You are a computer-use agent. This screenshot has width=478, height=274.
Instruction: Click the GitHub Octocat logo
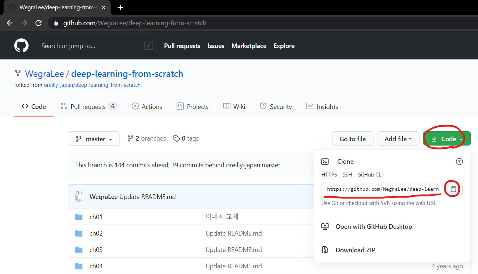21,46
